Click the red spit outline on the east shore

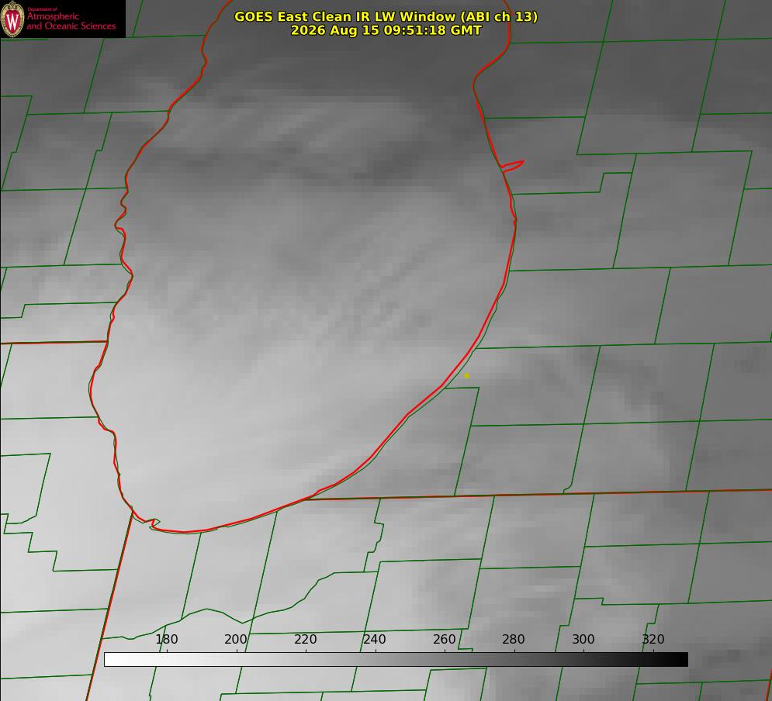coord(513,165)
